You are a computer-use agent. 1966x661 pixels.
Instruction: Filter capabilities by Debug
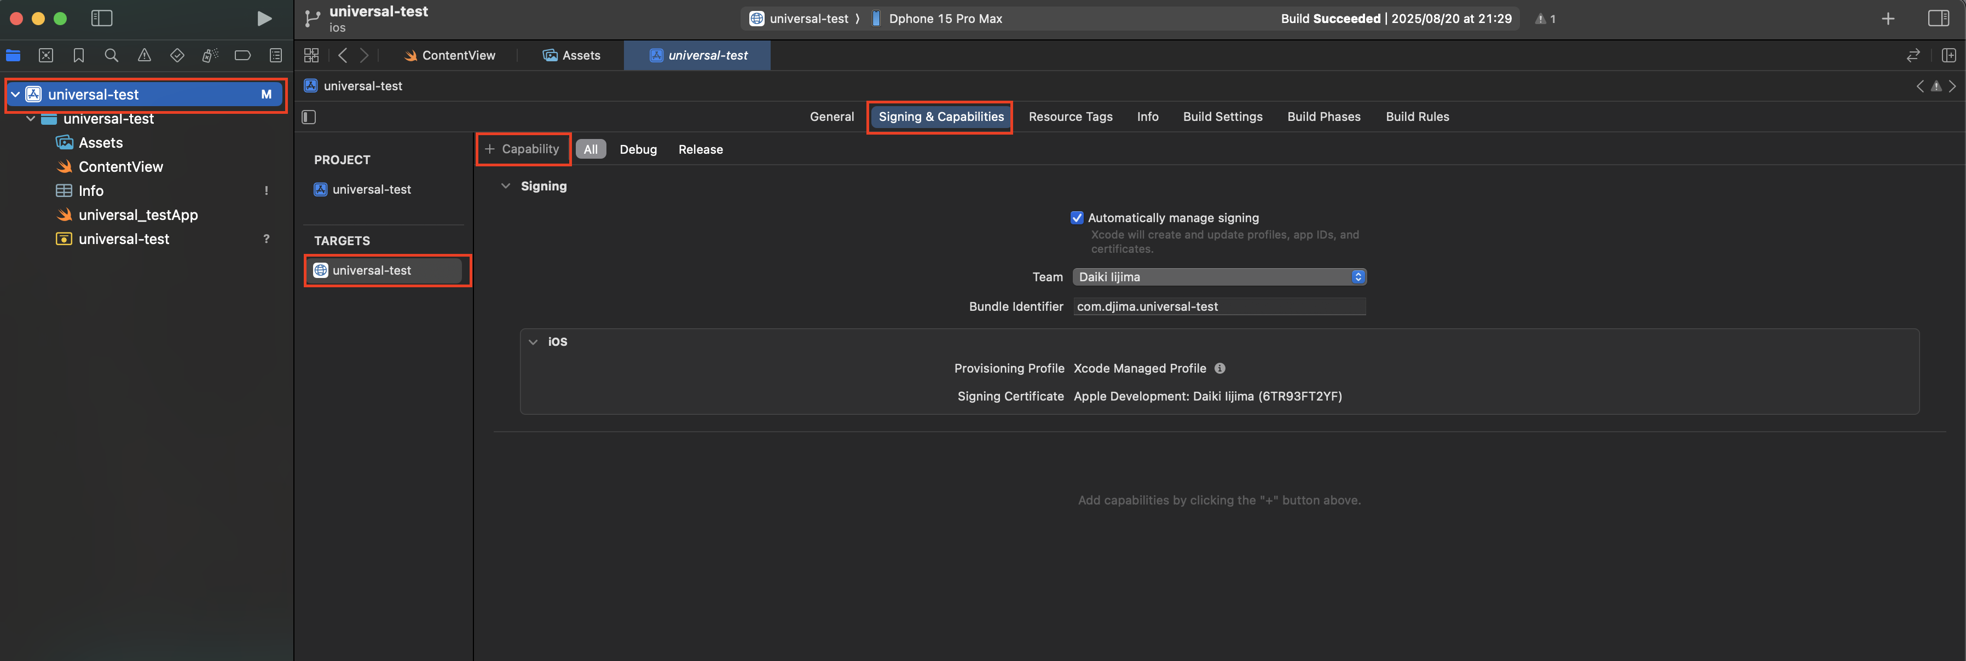[x=638, y=149]
